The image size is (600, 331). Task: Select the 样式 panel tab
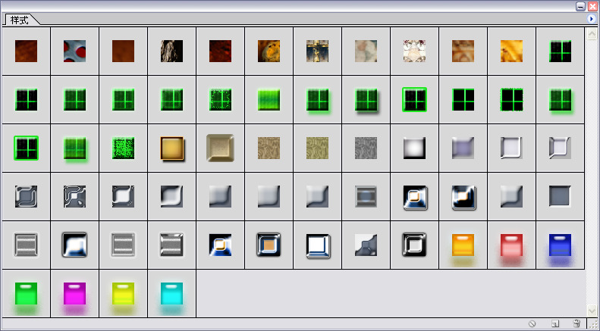[20, 20]
